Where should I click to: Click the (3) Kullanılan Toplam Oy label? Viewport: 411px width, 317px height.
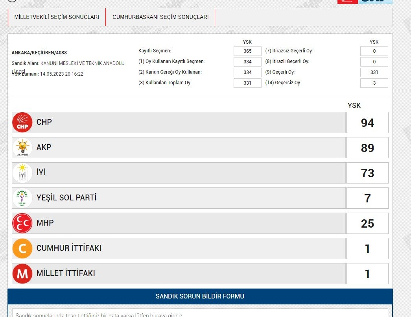click(x=165, y=83)
